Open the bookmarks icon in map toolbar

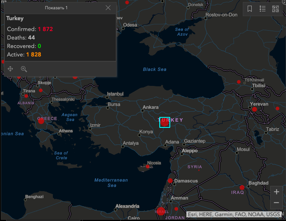[250, 8]
